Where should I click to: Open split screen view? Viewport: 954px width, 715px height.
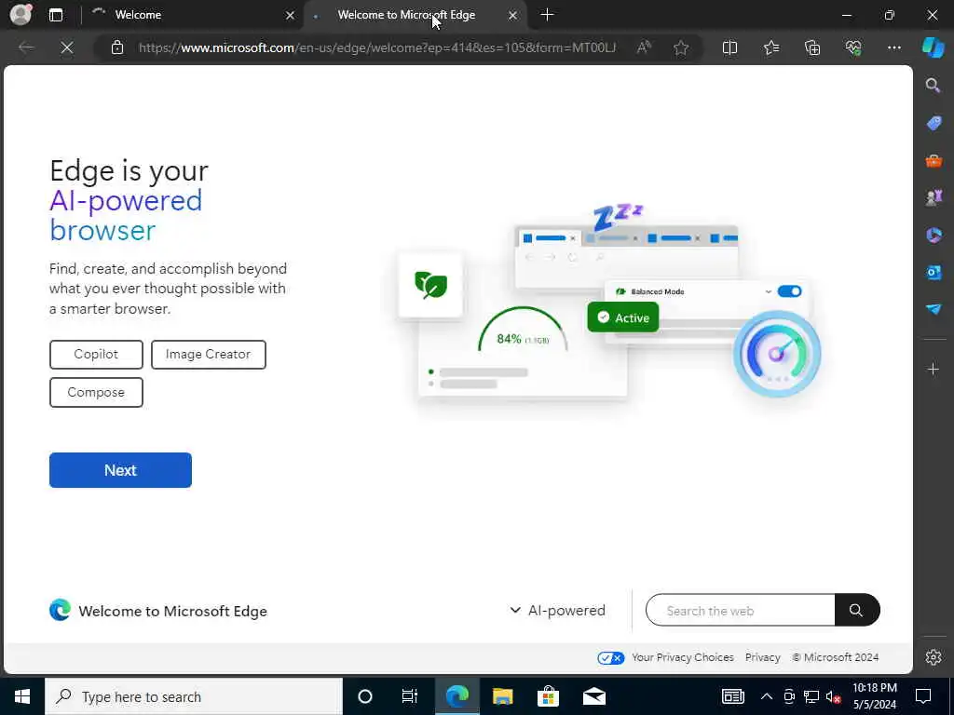pos(729,47)
